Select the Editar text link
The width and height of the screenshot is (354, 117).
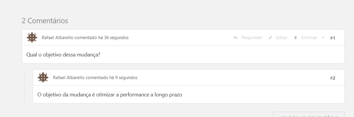pos(281,38)
